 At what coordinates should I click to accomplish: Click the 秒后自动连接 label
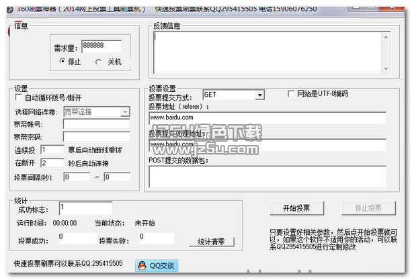coord(88,163)
